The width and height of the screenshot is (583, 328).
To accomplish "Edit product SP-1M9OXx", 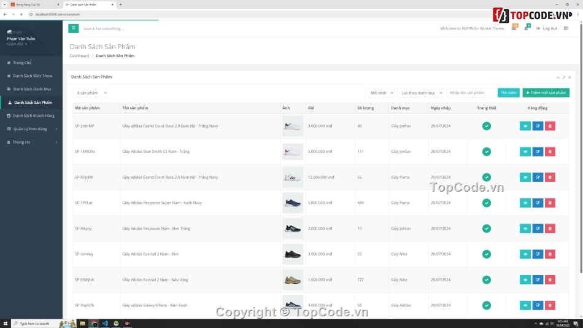I will click(x=538, y=152).
